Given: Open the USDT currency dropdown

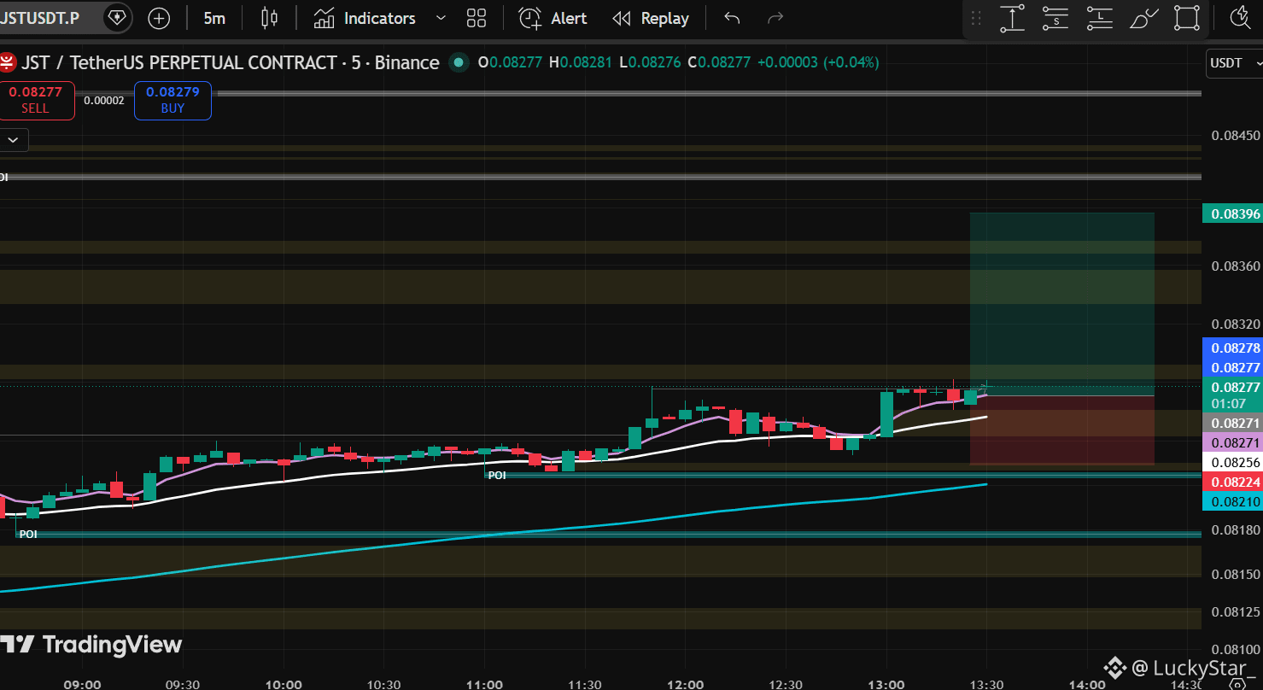Looking at the screenshot, I should coord(1236,63).
